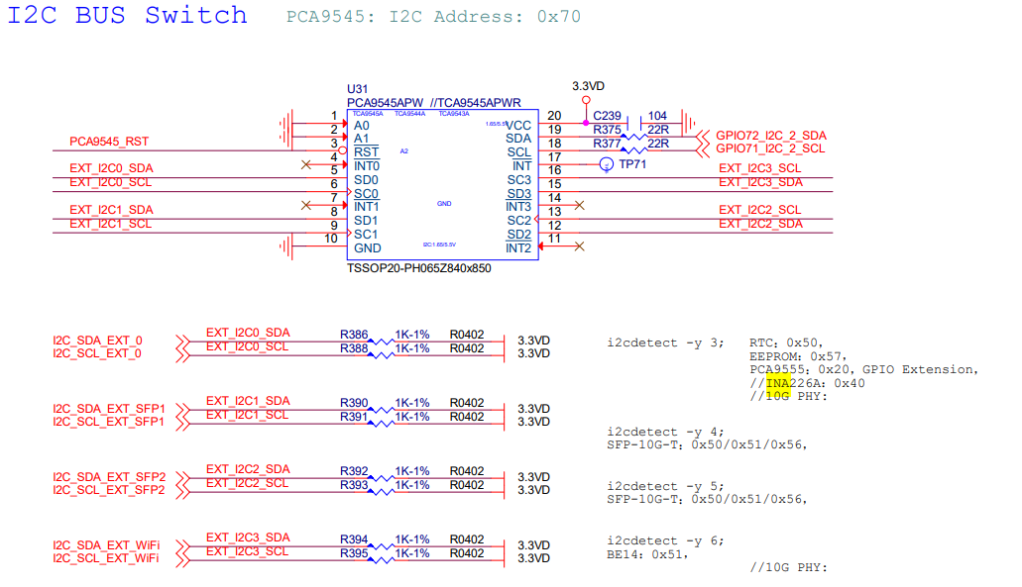Click the I2C BUS Switch title

[x=128, y=16]
